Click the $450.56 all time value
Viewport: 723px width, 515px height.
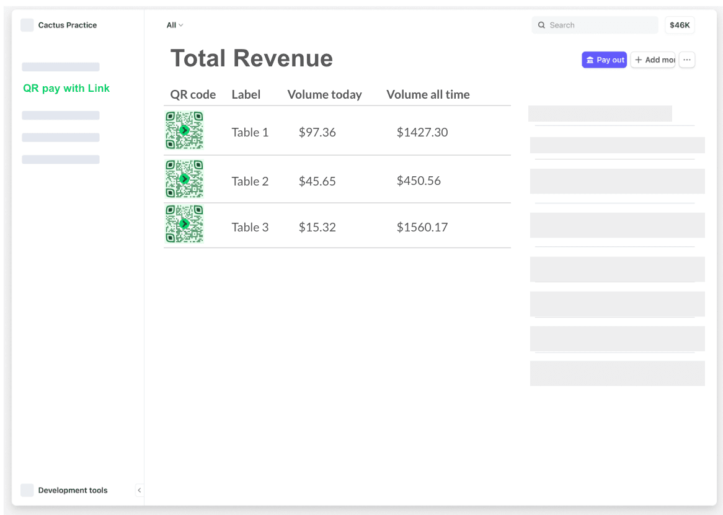419,181
